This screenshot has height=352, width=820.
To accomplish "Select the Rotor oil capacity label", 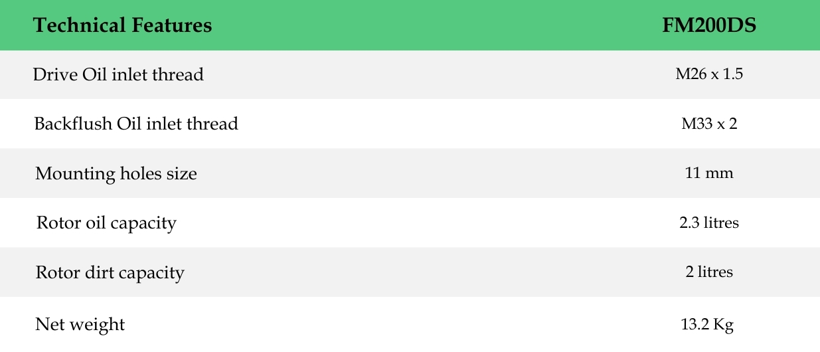I will tap(106, 222).
